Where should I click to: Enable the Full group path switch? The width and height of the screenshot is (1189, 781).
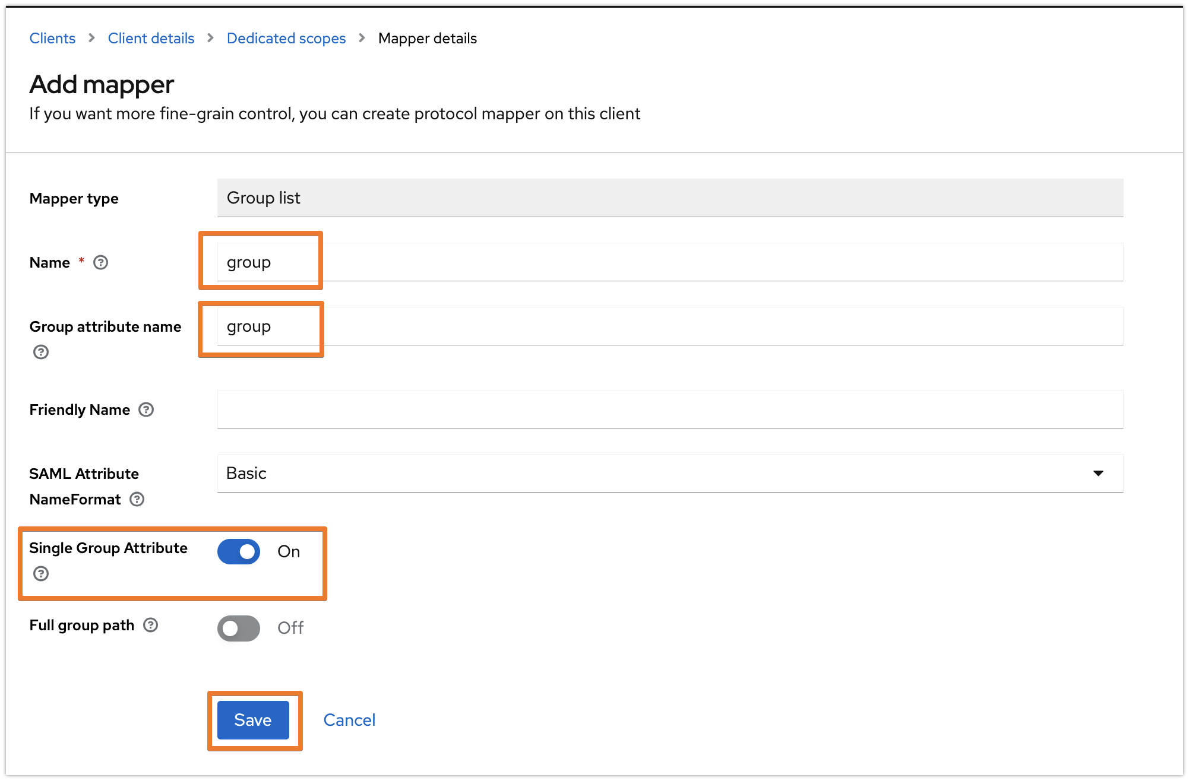tap(239, 628)
